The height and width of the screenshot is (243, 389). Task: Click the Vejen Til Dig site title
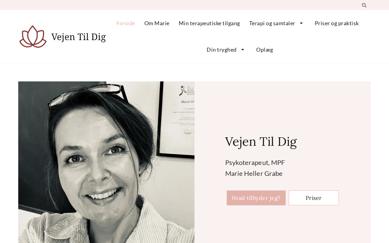tap(78, 37)
